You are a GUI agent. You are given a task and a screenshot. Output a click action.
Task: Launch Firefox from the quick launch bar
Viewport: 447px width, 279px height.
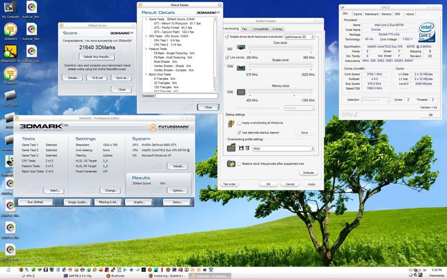point(21,270)
